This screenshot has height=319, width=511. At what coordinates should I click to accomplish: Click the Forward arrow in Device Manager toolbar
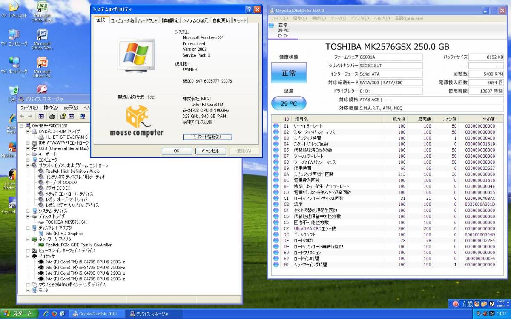click(30, 116)
